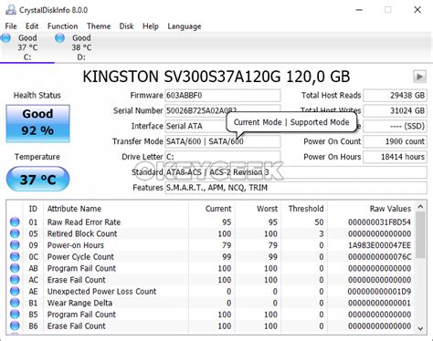Click the scrollbar up arrow in attribute list

420,207
